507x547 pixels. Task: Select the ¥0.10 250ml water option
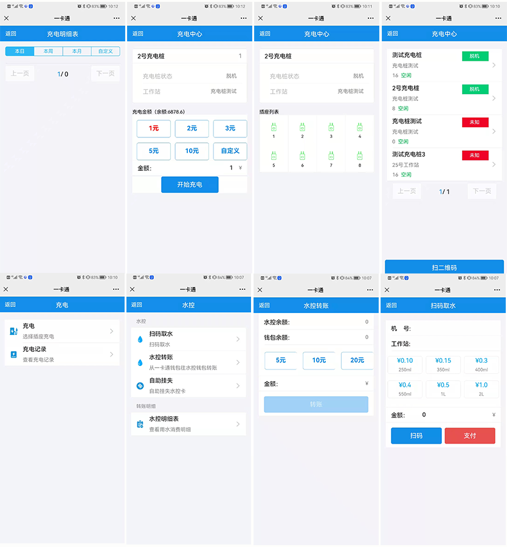click(x=405, y=364)
